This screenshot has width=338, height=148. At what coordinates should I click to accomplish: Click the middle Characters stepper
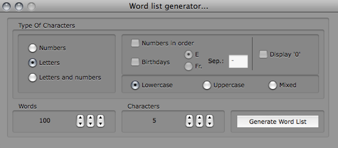point(199,121)
